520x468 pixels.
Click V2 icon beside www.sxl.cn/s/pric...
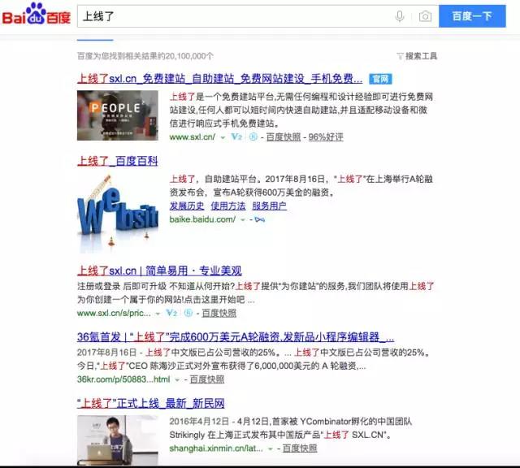click(171, 313)
